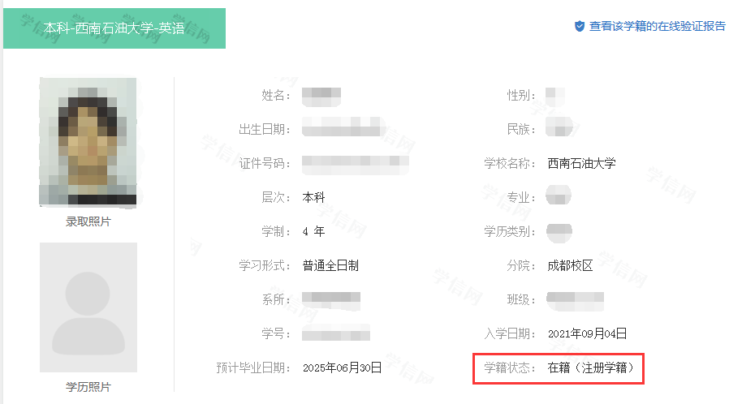
Task: Click the 成都校区 campus value
Action: (x=570, y=265)
